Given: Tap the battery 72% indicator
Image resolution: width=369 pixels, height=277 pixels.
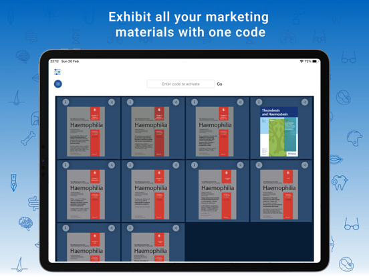Looking at the screenshot, I should coord(312,62).
